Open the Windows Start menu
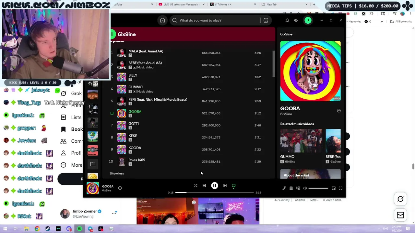 [x=5, y=229]
